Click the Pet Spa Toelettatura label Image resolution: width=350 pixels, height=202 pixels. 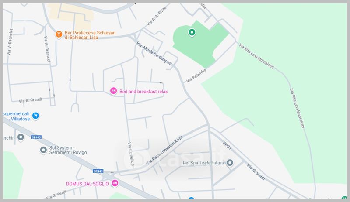point(203,163)
